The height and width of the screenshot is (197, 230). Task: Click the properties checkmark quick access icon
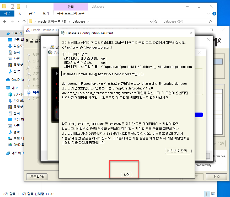click(x=13, y=7)
